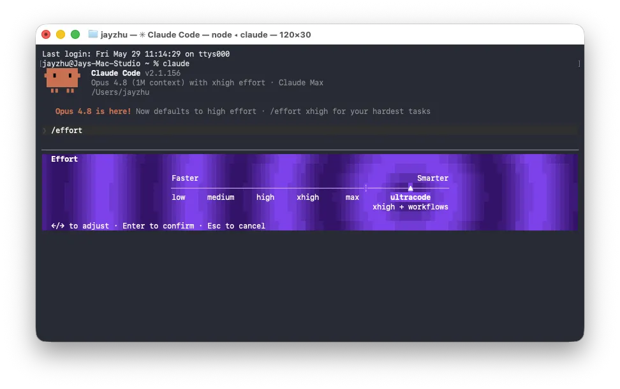
Task: Click the 'Enter to confirm' hint
Action: [x=158, y=226]
